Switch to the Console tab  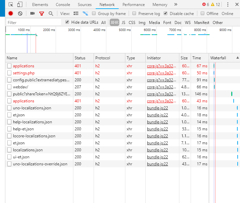(x=63, y=5)
